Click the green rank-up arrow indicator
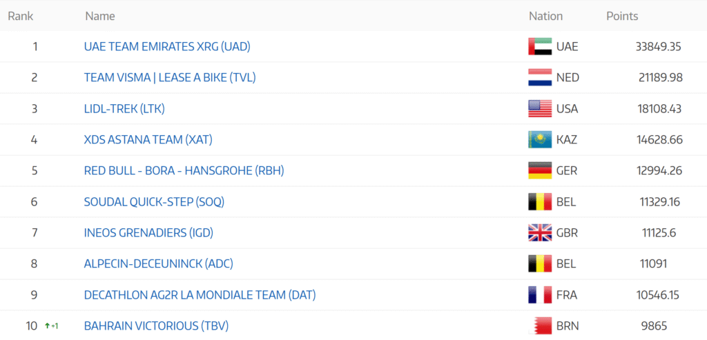This screenshot has width=707, height=340. [48, 326]
